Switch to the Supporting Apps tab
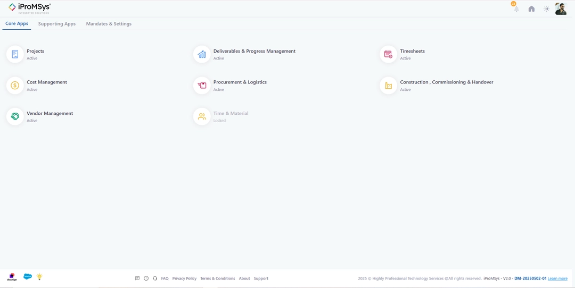This screenshot has width=575, height=288. [57, 24]
